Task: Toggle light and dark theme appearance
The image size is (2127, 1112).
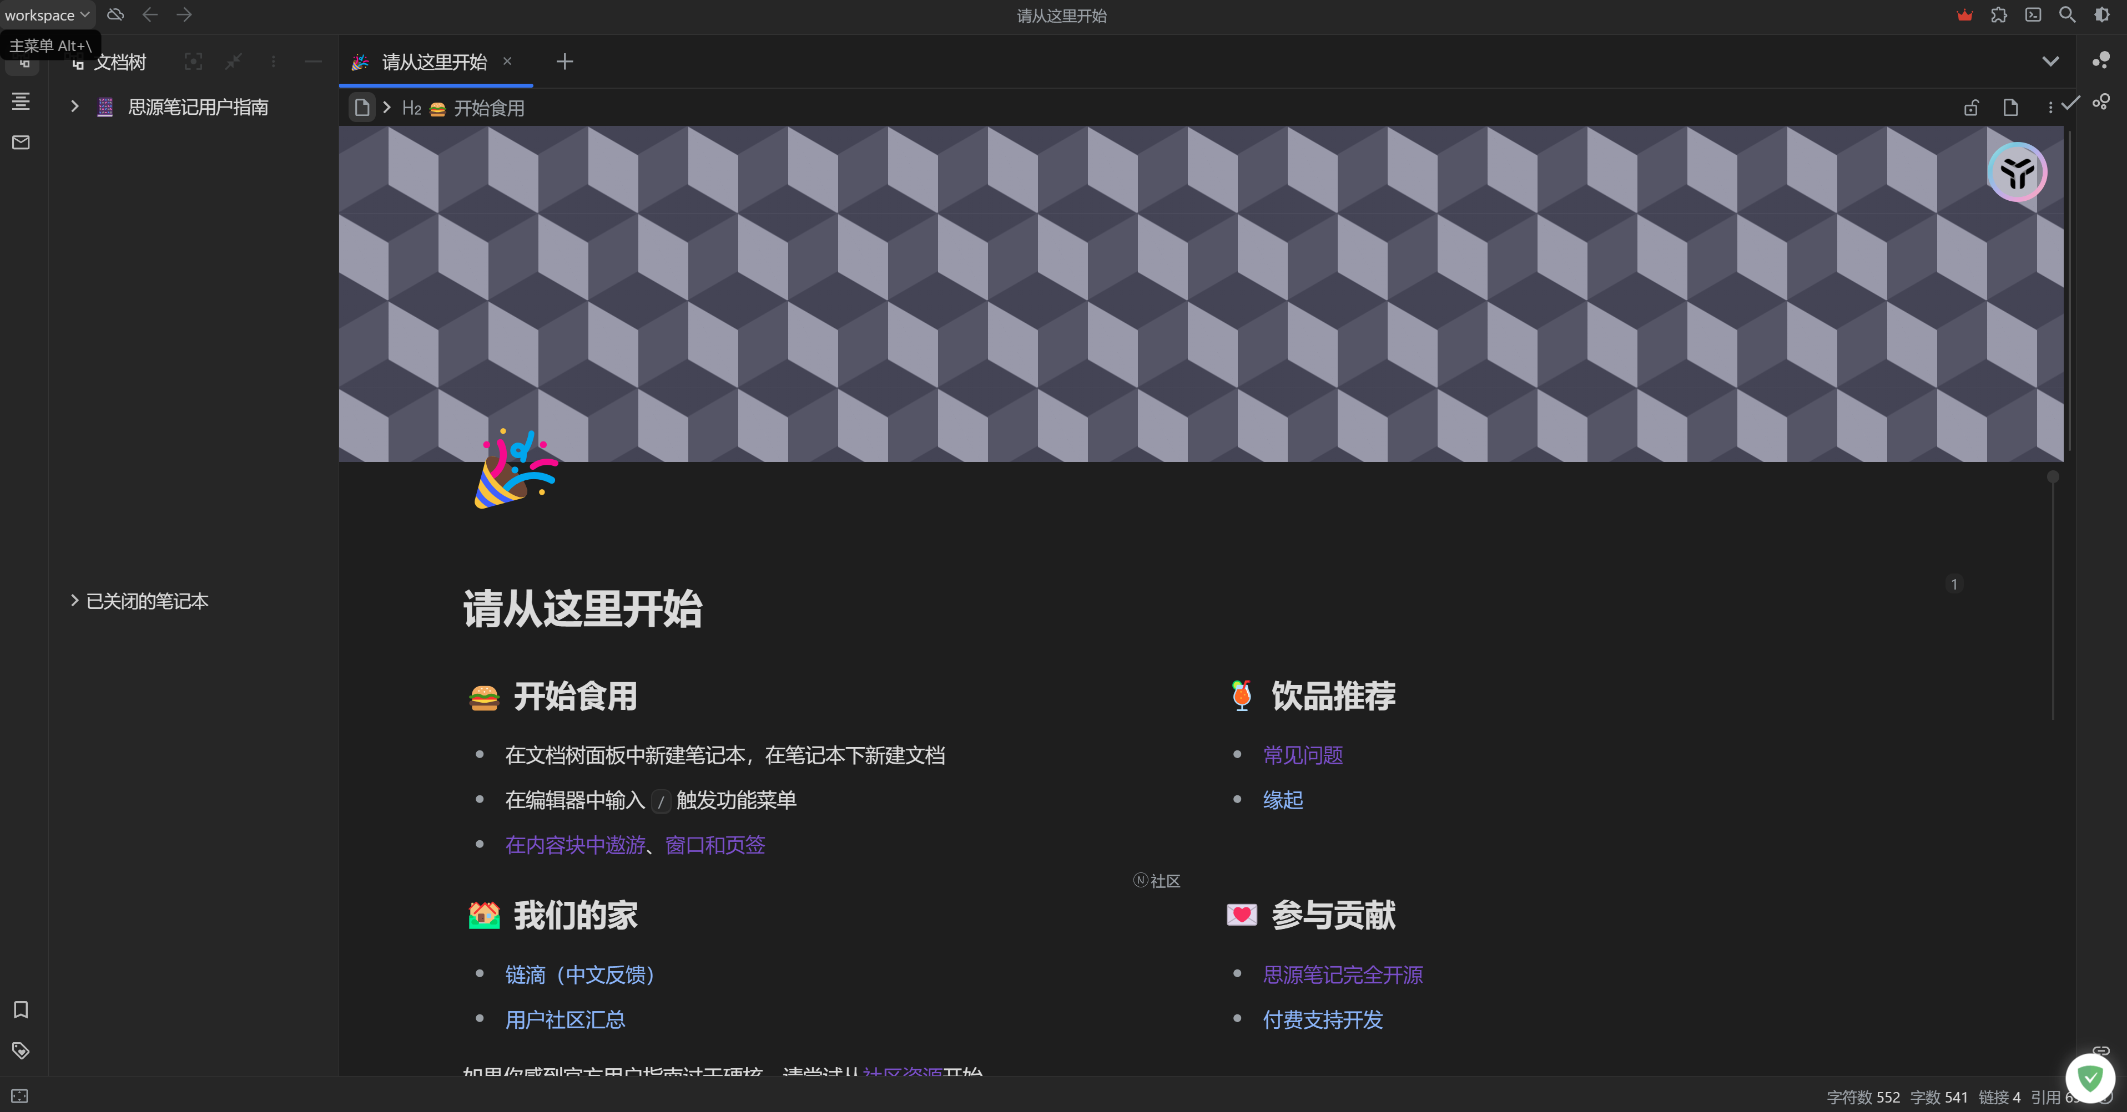Action: pyautogui.click(x=2101, y=15)
